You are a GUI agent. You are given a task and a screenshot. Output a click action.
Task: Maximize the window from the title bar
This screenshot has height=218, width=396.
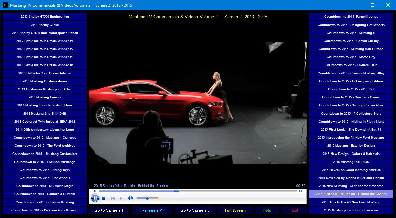coord(372,5)
